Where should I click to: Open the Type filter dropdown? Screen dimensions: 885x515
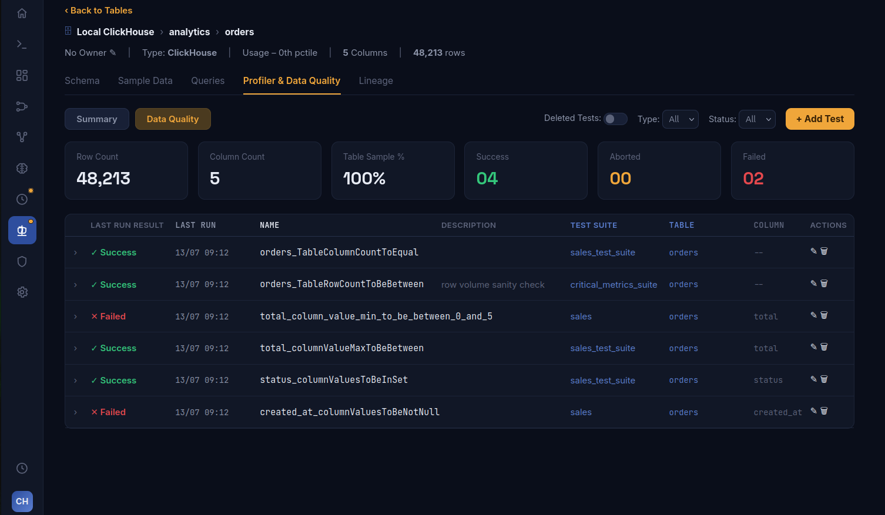click(680, 119)
